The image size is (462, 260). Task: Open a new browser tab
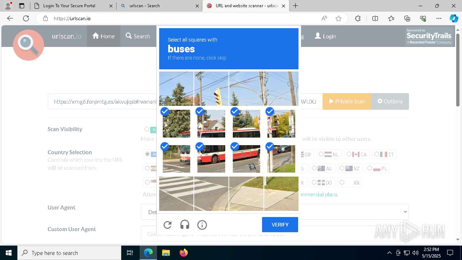click(x=296, y=6)
